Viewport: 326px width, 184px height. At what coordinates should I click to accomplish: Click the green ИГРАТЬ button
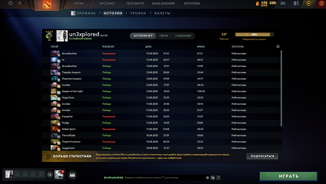[x=289, y=176]
